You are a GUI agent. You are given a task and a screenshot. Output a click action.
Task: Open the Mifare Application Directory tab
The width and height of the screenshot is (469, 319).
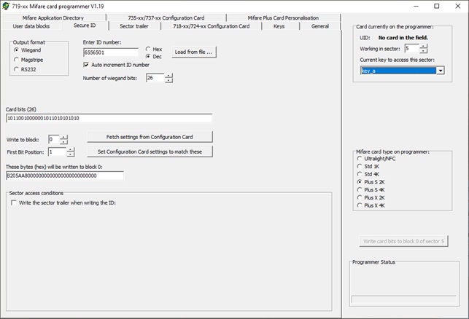[x=53, y=17]
